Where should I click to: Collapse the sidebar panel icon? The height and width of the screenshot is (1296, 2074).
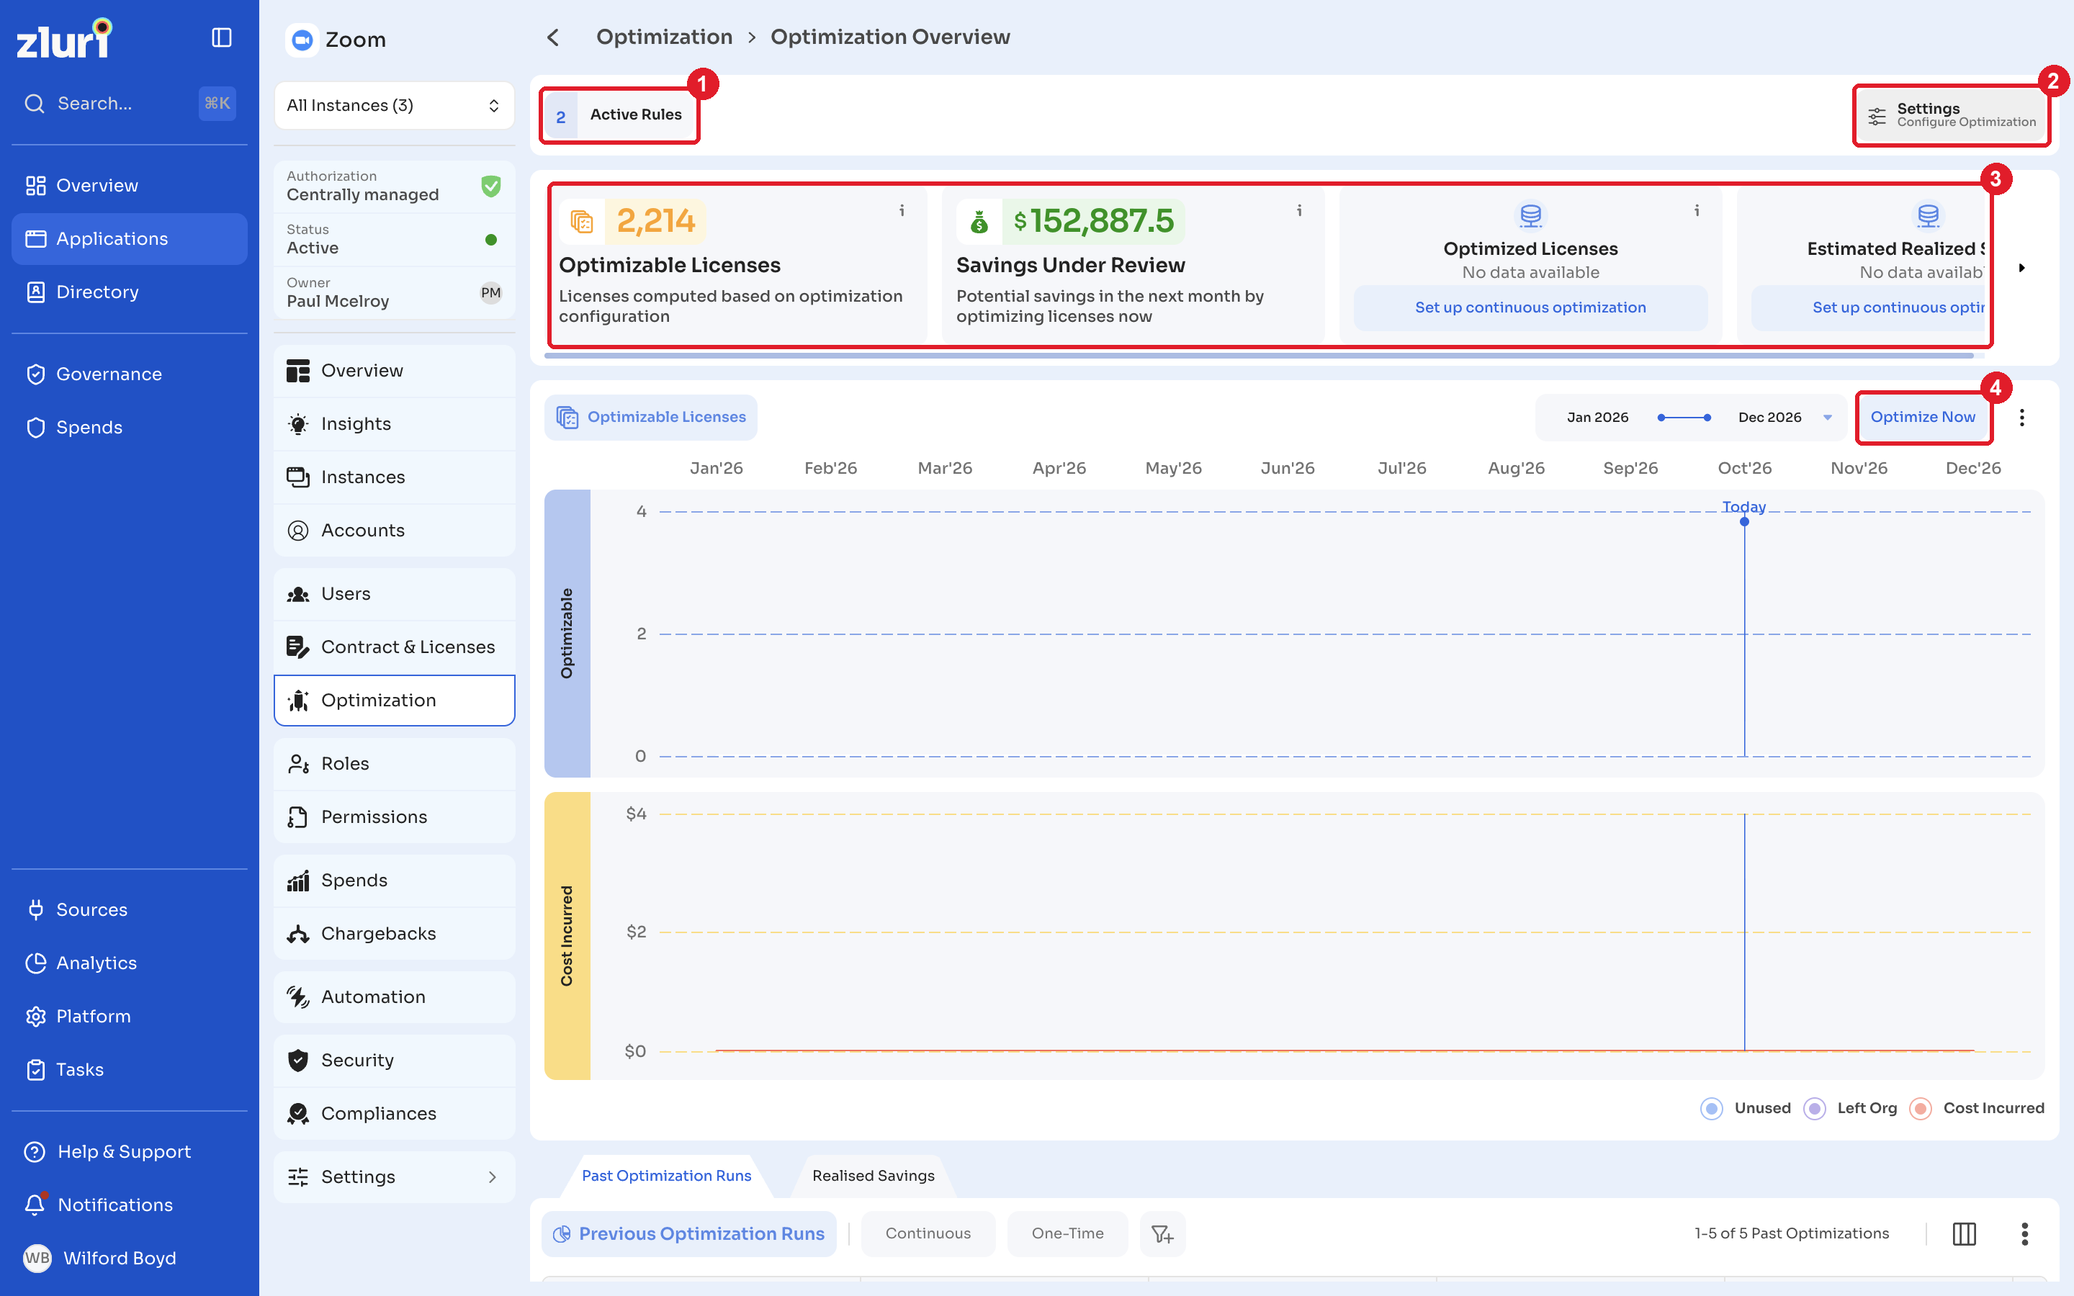pyautogui.click(x=221, y=37)
